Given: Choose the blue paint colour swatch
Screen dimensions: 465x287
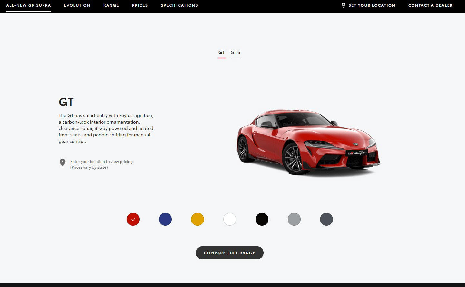Looking at the screenshot, I should 165,219.
